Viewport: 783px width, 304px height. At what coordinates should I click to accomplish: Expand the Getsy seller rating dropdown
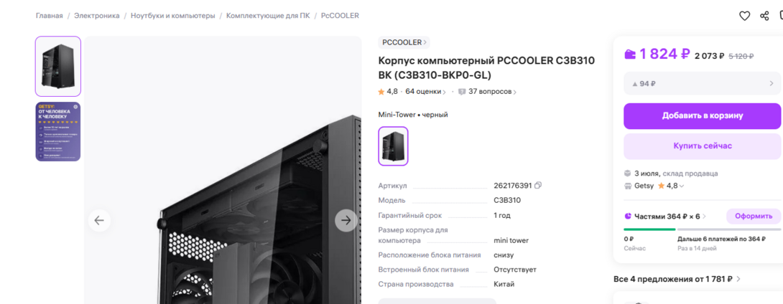coord(682,186)
